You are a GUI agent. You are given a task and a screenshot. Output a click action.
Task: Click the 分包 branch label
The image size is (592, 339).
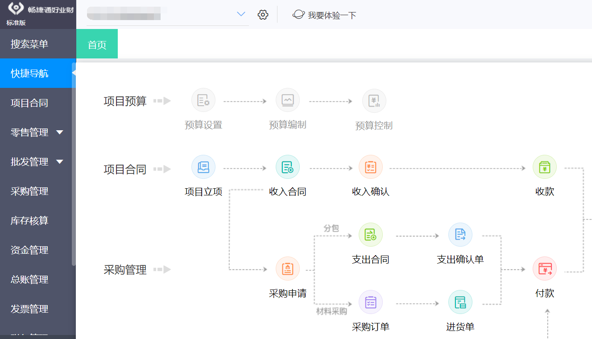coord(331,228)
